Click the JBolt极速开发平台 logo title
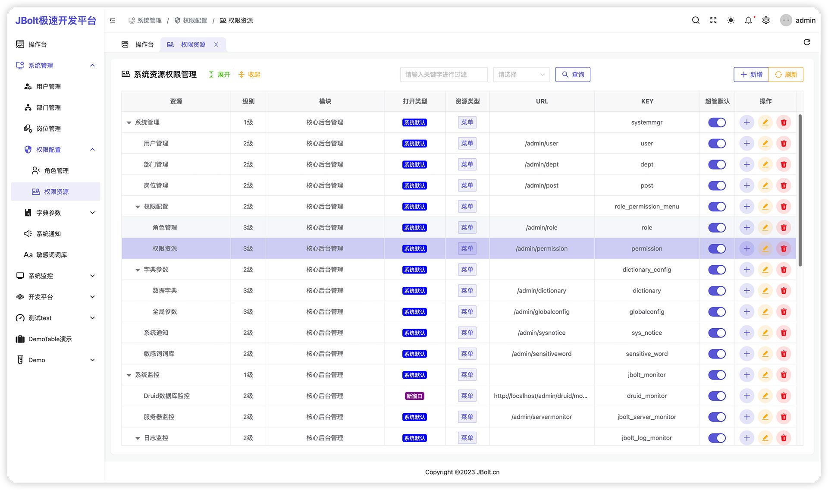This screenshot has width=828, height=490. click(56, 20)
